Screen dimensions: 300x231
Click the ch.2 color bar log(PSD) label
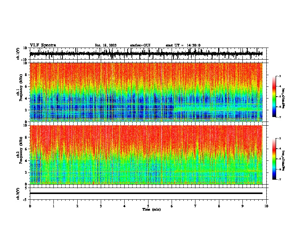point(284,160)
